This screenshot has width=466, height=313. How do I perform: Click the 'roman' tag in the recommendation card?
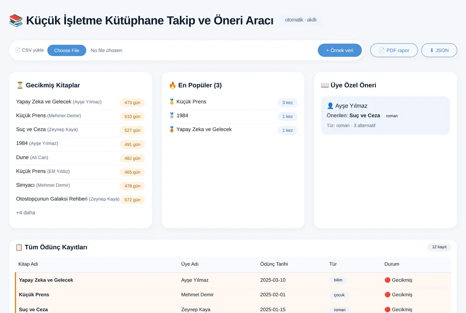tap(392, 116)
